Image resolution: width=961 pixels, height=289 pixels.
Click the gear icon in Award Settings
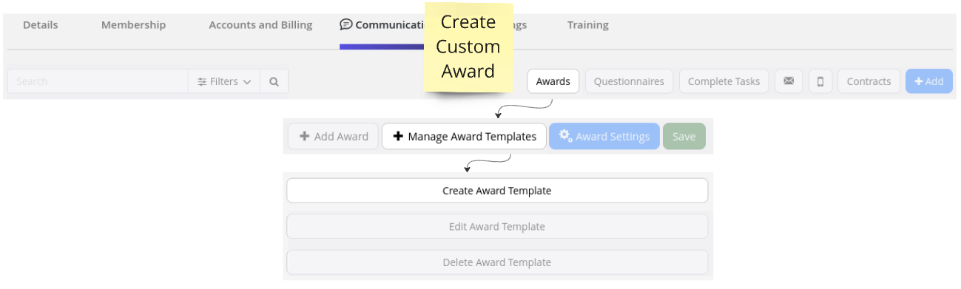point(565,136)
